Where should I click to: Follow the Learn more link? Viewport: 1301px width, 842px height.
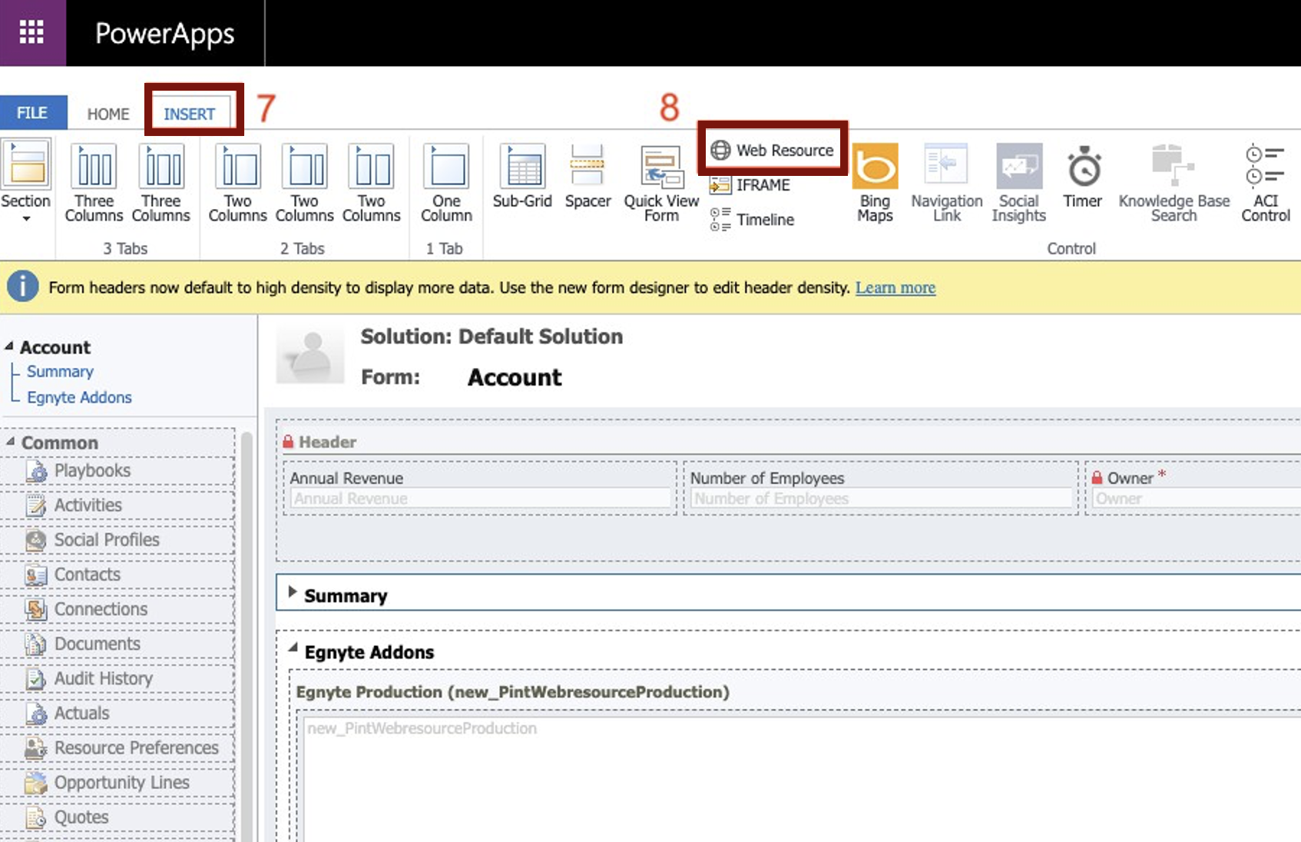pyautogui.click(x=895, y=287)
